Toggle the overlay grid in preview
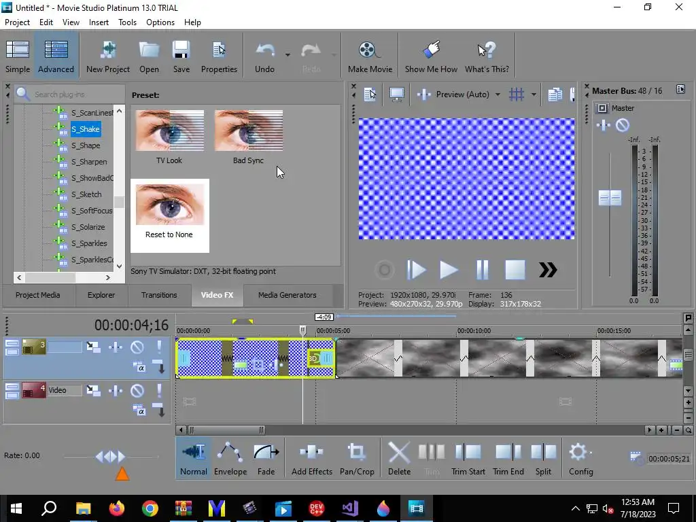This screenshot has height=522, width=696. tap(517, 94)
